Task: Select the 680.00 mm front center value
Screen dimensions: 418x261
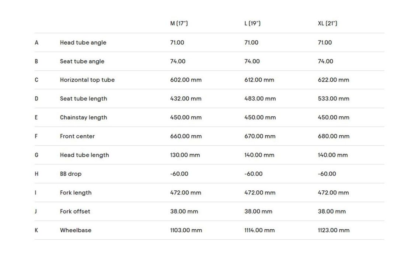Action: (334, 136)
